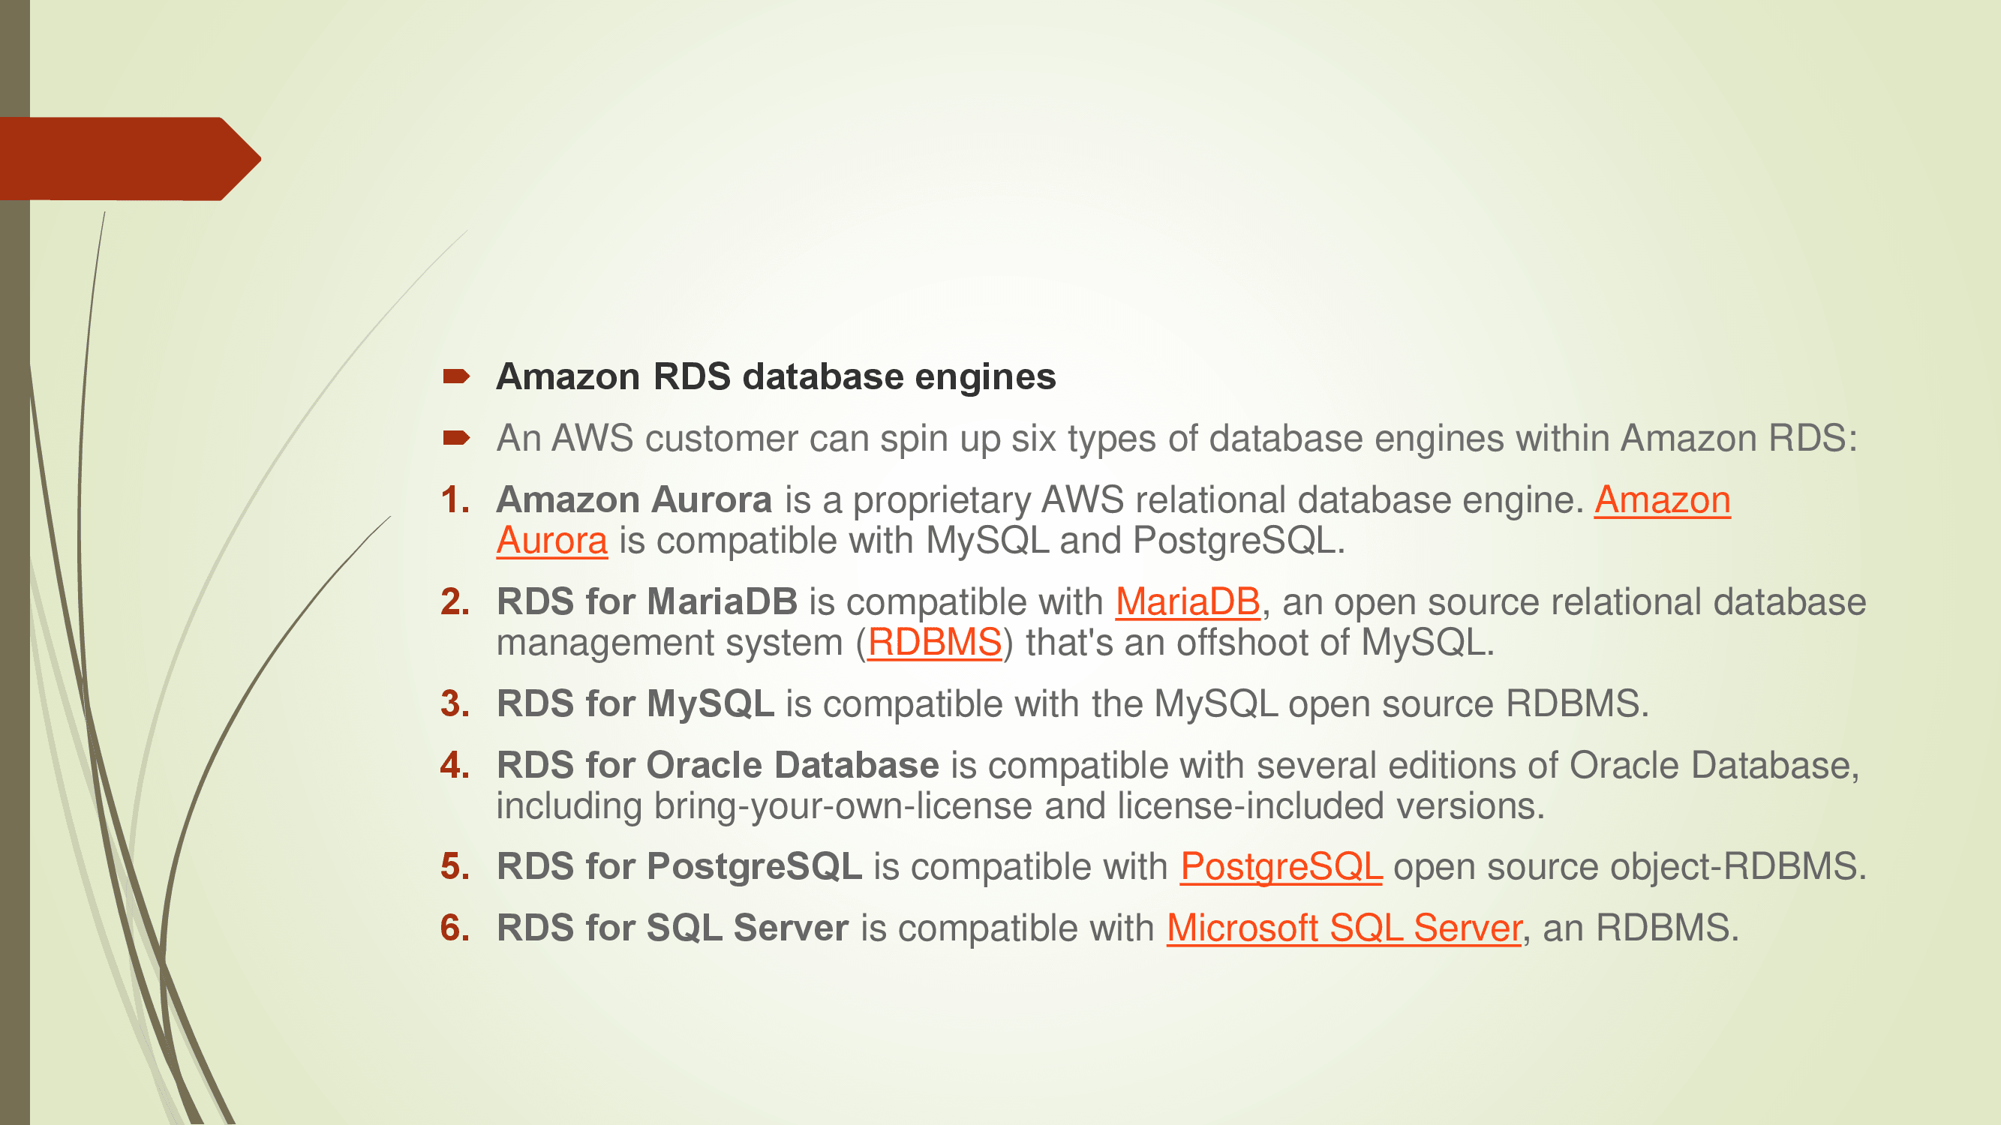This screenshot has height=1125, width=2001.
Task: Select list number 3 marker
Action: (455, 704)
